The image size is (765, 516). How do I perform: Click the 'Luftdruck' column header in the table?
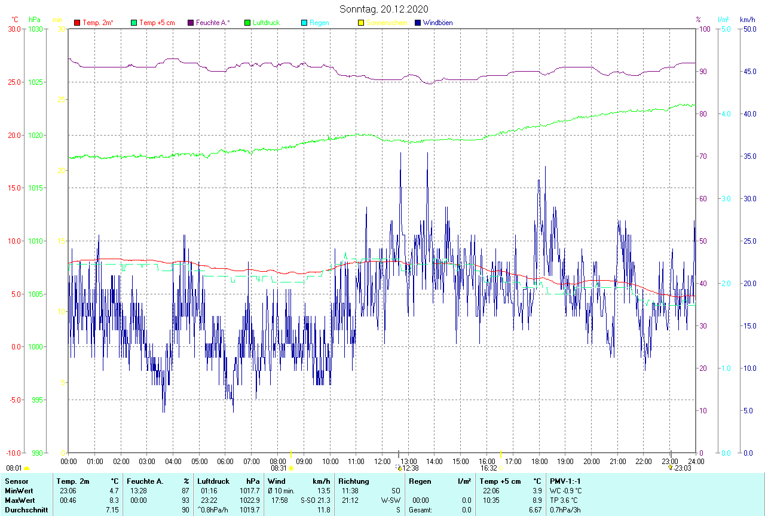tap(214, 481)
